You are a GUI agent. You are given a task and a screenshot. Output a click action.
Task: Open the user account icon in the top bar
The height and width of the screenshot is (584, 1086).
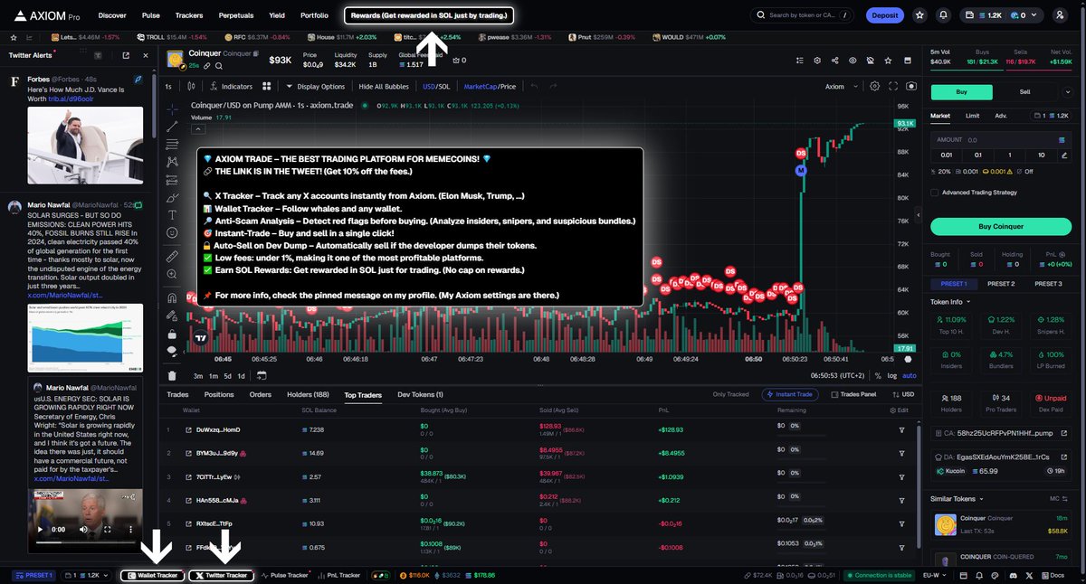click(1059, 15)
